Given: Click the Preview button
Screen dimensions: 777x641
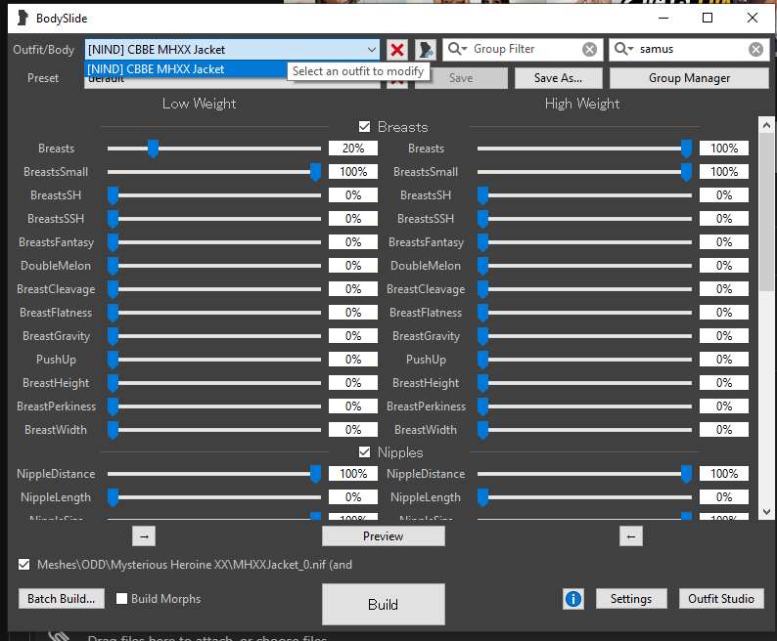Looking at the screenshot, I should click(383, 536).
